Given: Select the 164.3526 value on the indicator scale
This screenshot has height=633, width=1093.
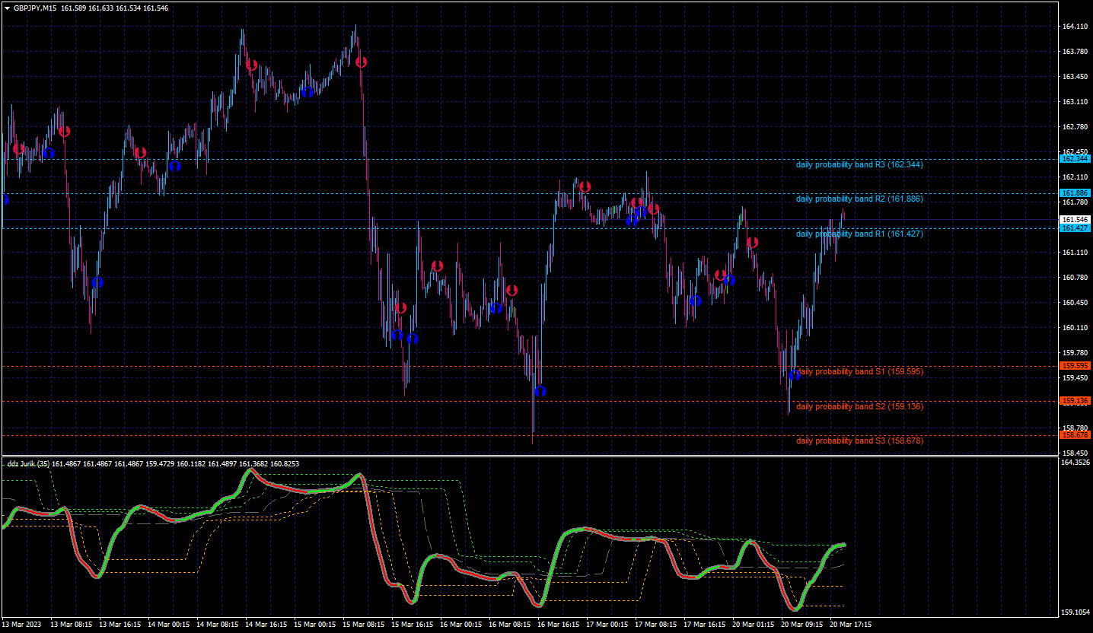Looking at the screenshot, I should pos(1076,462).
